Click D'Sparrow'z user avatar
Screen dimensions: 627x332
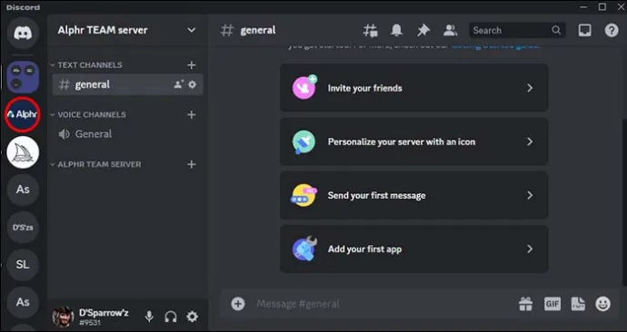[x=64, y=317]
